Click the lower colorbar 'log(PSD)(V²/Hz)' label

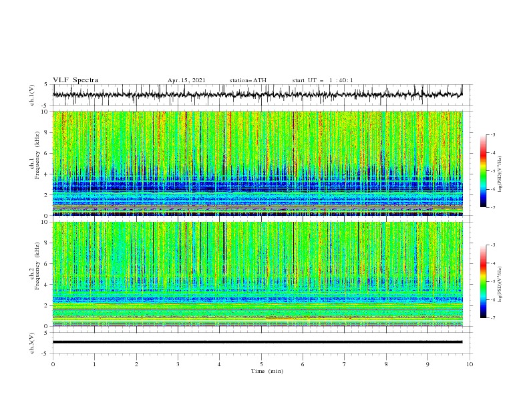500,285
